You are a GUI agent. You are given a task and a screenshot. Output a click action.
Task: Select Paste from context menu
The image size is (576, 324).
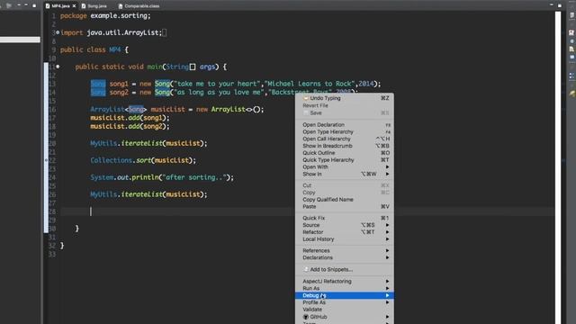pyautogui.click(x=345, y=206)
